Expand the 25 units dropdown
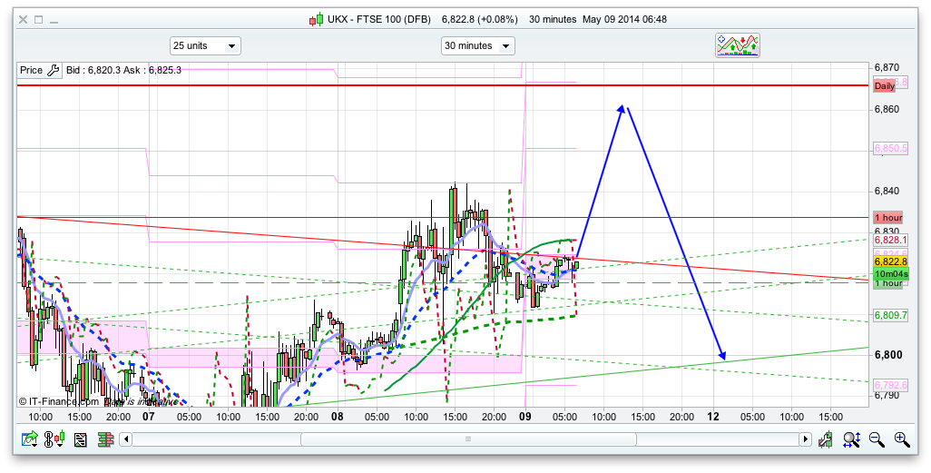The image size is (931, 473). 205,45
